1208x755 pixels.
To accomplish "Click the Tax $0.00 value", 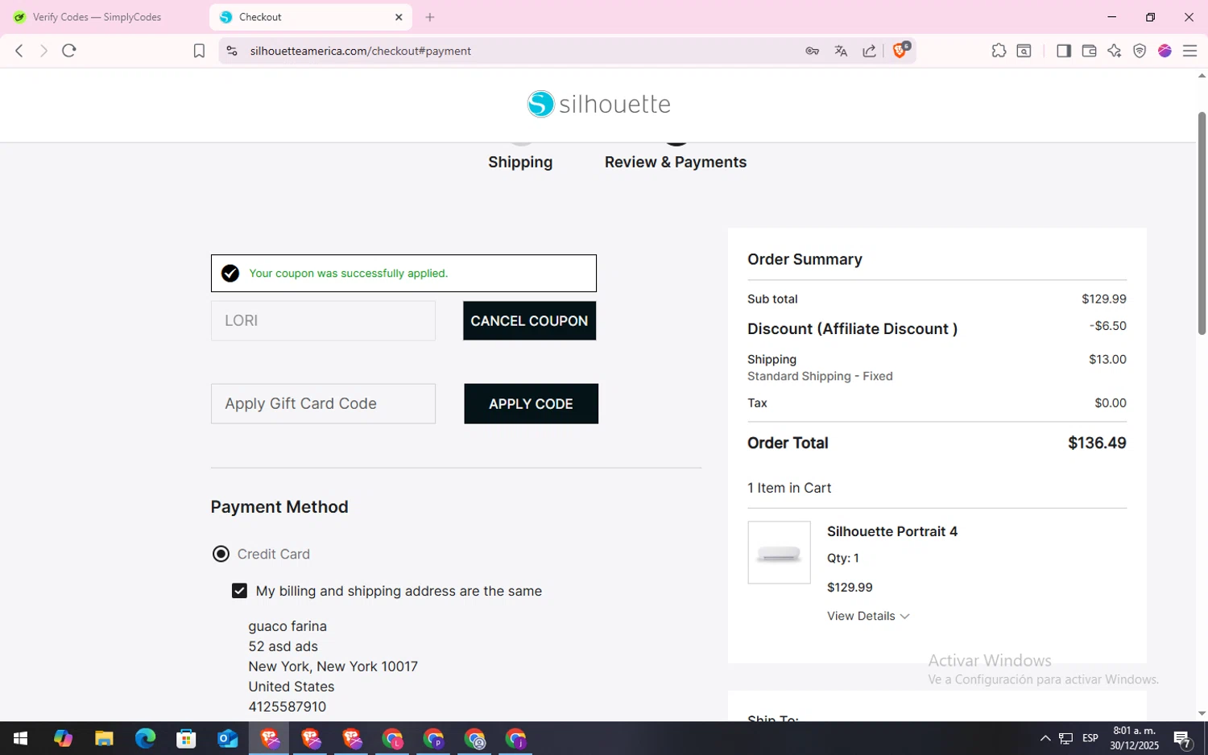I will [1111, 402].
